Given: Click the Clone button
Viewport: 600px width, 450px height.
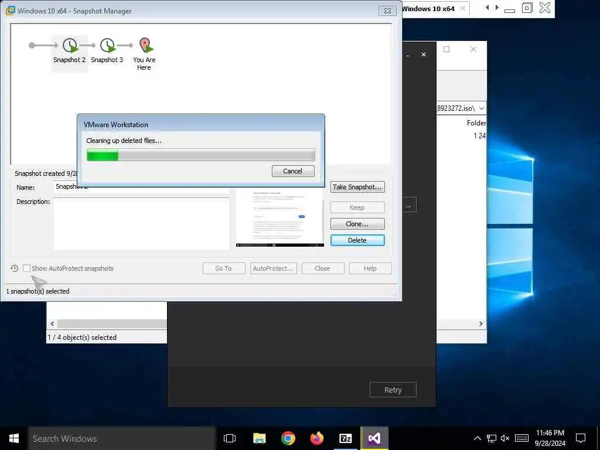Looking at the screenshot, I should coord(357,224).
